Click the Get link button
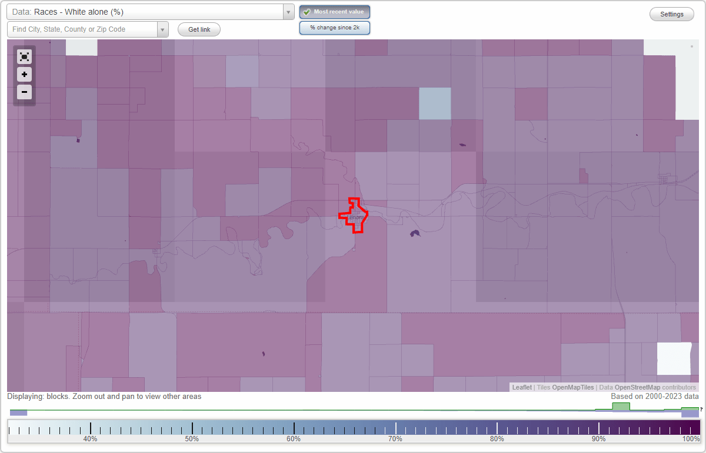The image size is (706, 453). tap(199, 29)
